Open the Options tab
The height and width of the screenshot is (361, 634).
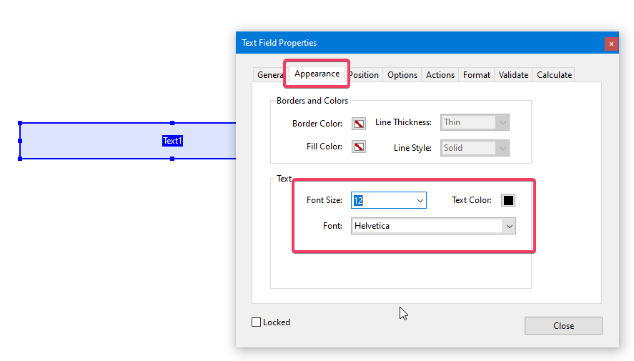click(x=402, y=75)
